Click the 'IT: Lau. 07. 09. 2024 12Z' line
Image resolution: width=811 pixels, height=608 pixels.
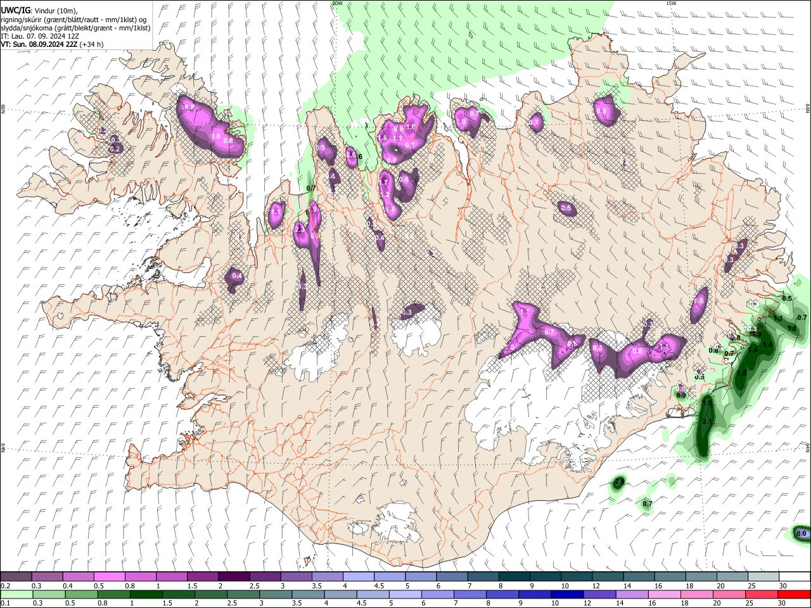pos(40,36)
